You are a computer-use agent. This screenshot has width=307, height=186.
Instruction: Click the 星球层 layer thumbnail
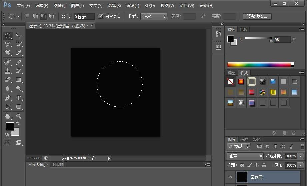[x=242, y=177]
